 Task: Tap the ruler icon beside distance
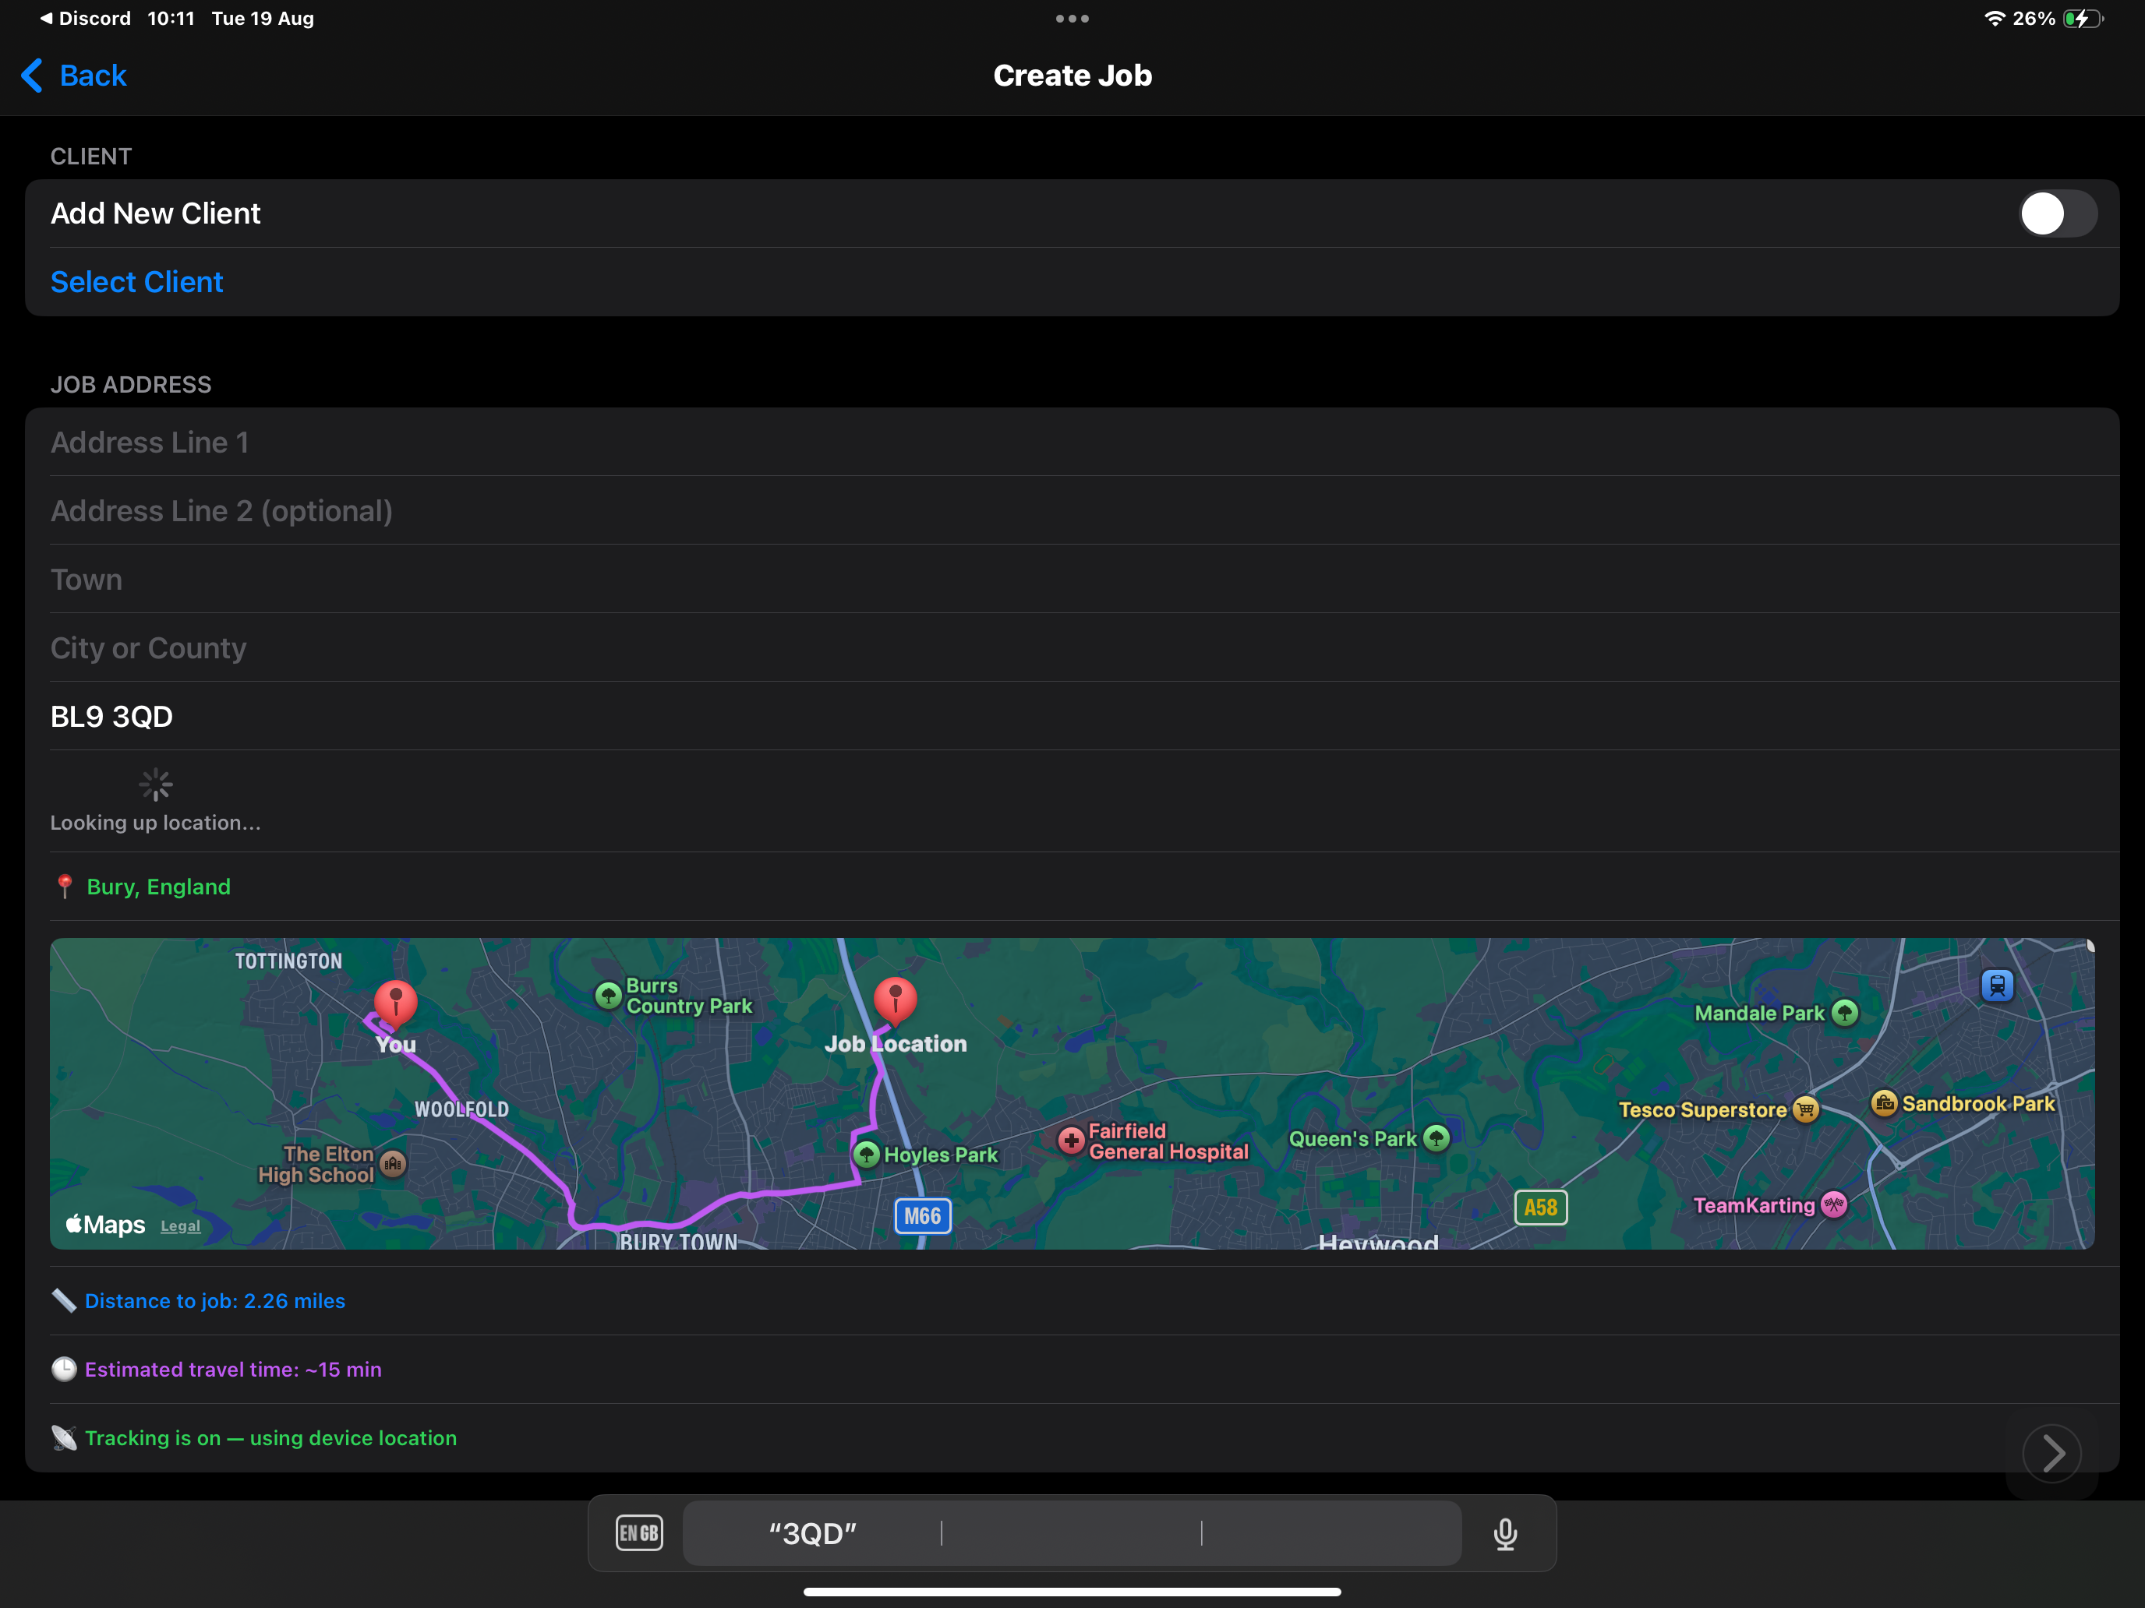coord(64,1301)
